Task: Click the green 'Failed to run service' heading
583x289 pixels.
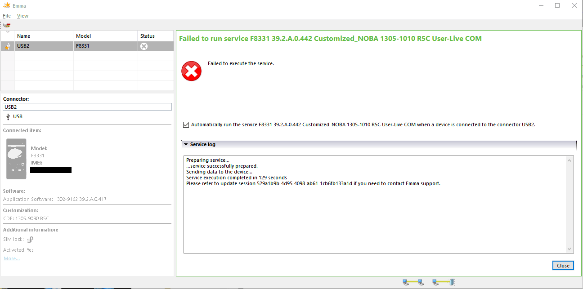Action: tap(330, 39)
